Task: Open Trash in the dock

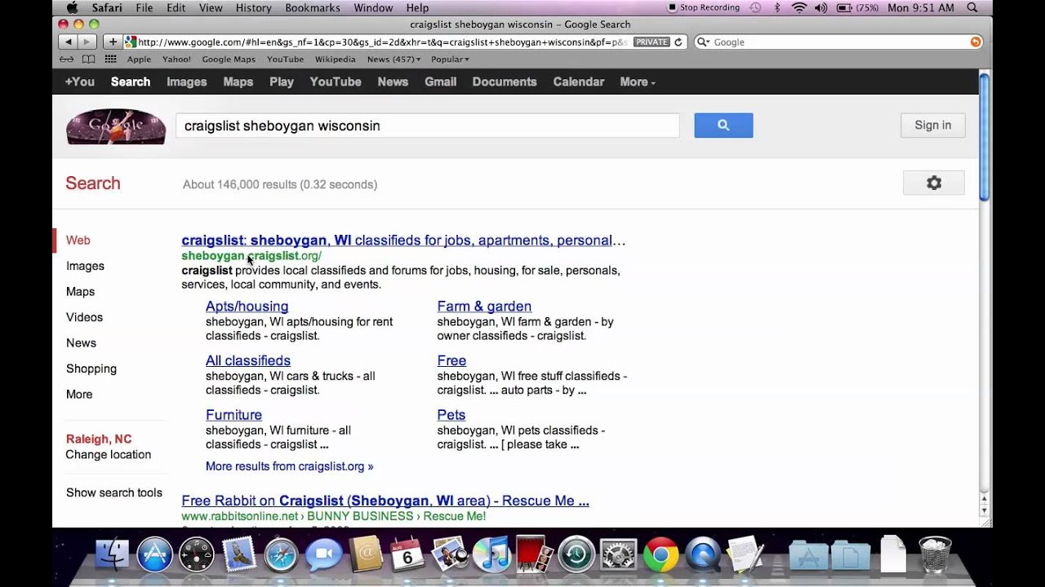Action: pyautogui.click(x=935, y=555)
